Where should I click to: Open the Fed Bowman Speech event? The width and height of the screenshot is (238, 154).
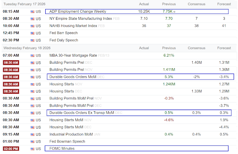[67, 141]
